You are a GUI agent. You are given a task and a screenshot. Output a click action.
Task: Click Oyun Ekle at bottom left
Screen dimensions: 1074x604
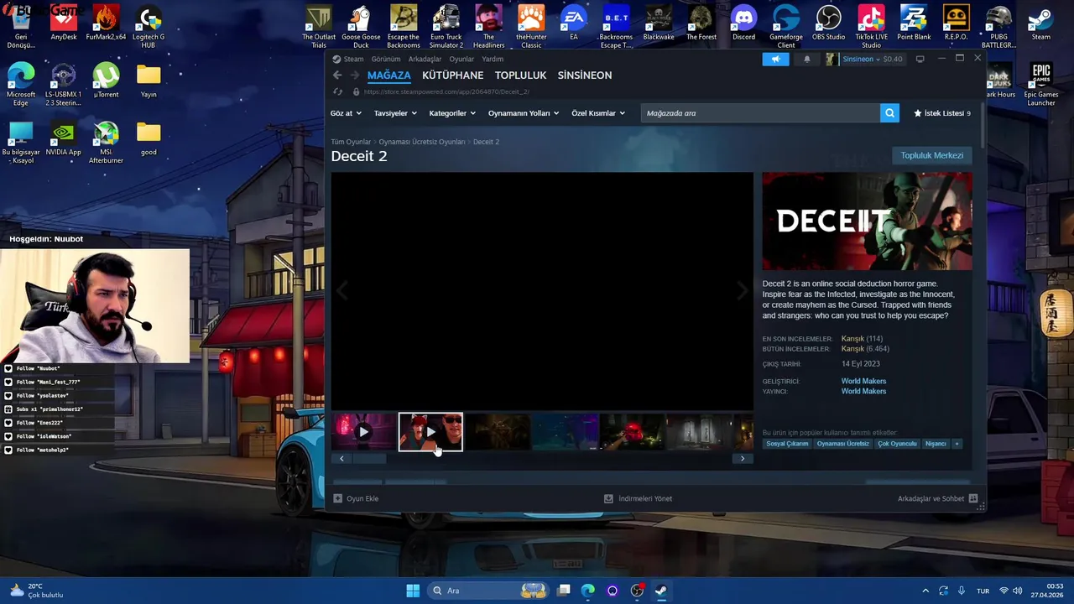[356, 498]
